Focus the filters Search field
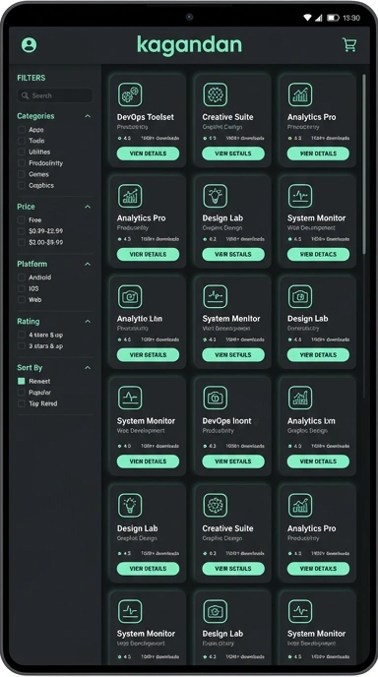 [55, 95]
